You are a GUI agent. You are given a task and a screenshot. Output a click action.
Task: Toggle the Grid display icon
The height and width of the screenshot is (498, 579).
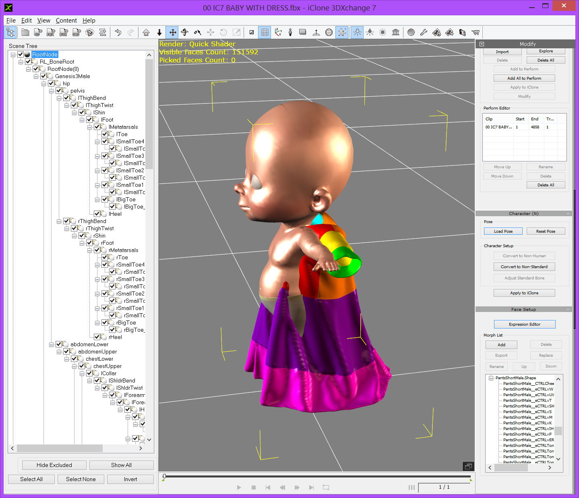pos(265,32)
